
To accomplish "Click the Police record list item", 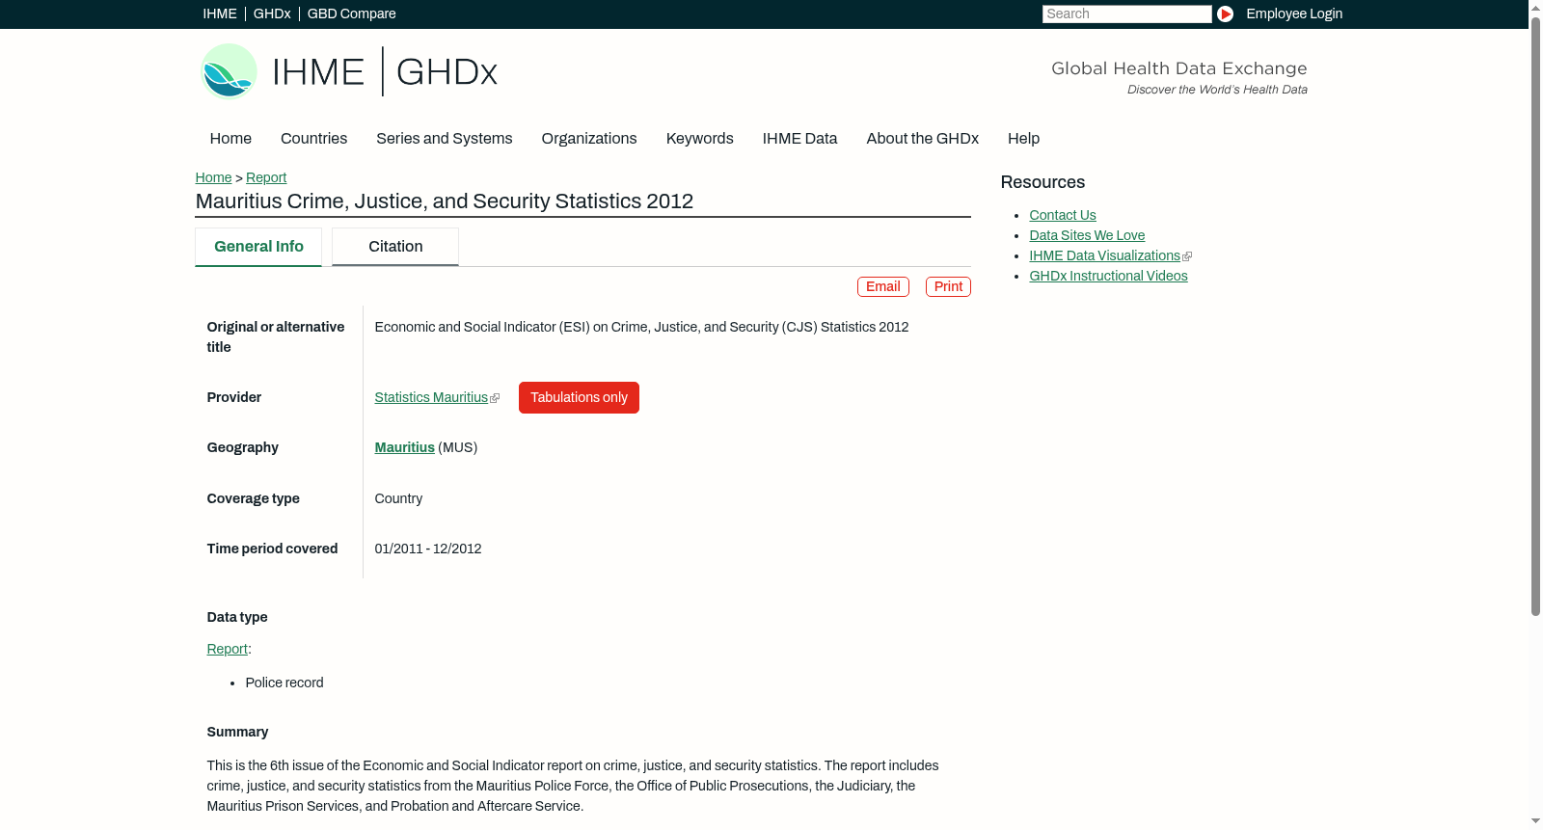I will coord(284,683).
